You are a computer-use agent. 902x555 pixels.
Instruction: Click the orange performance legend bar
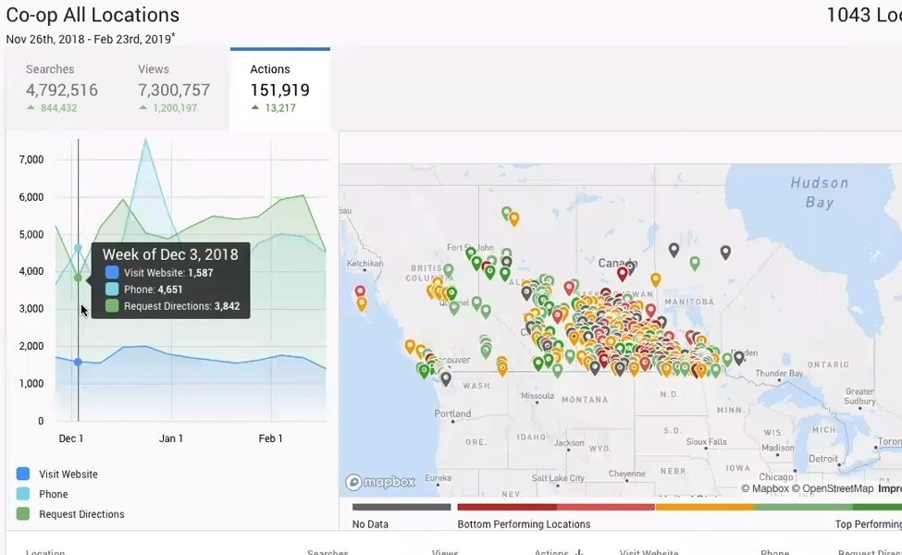(705, 507)
